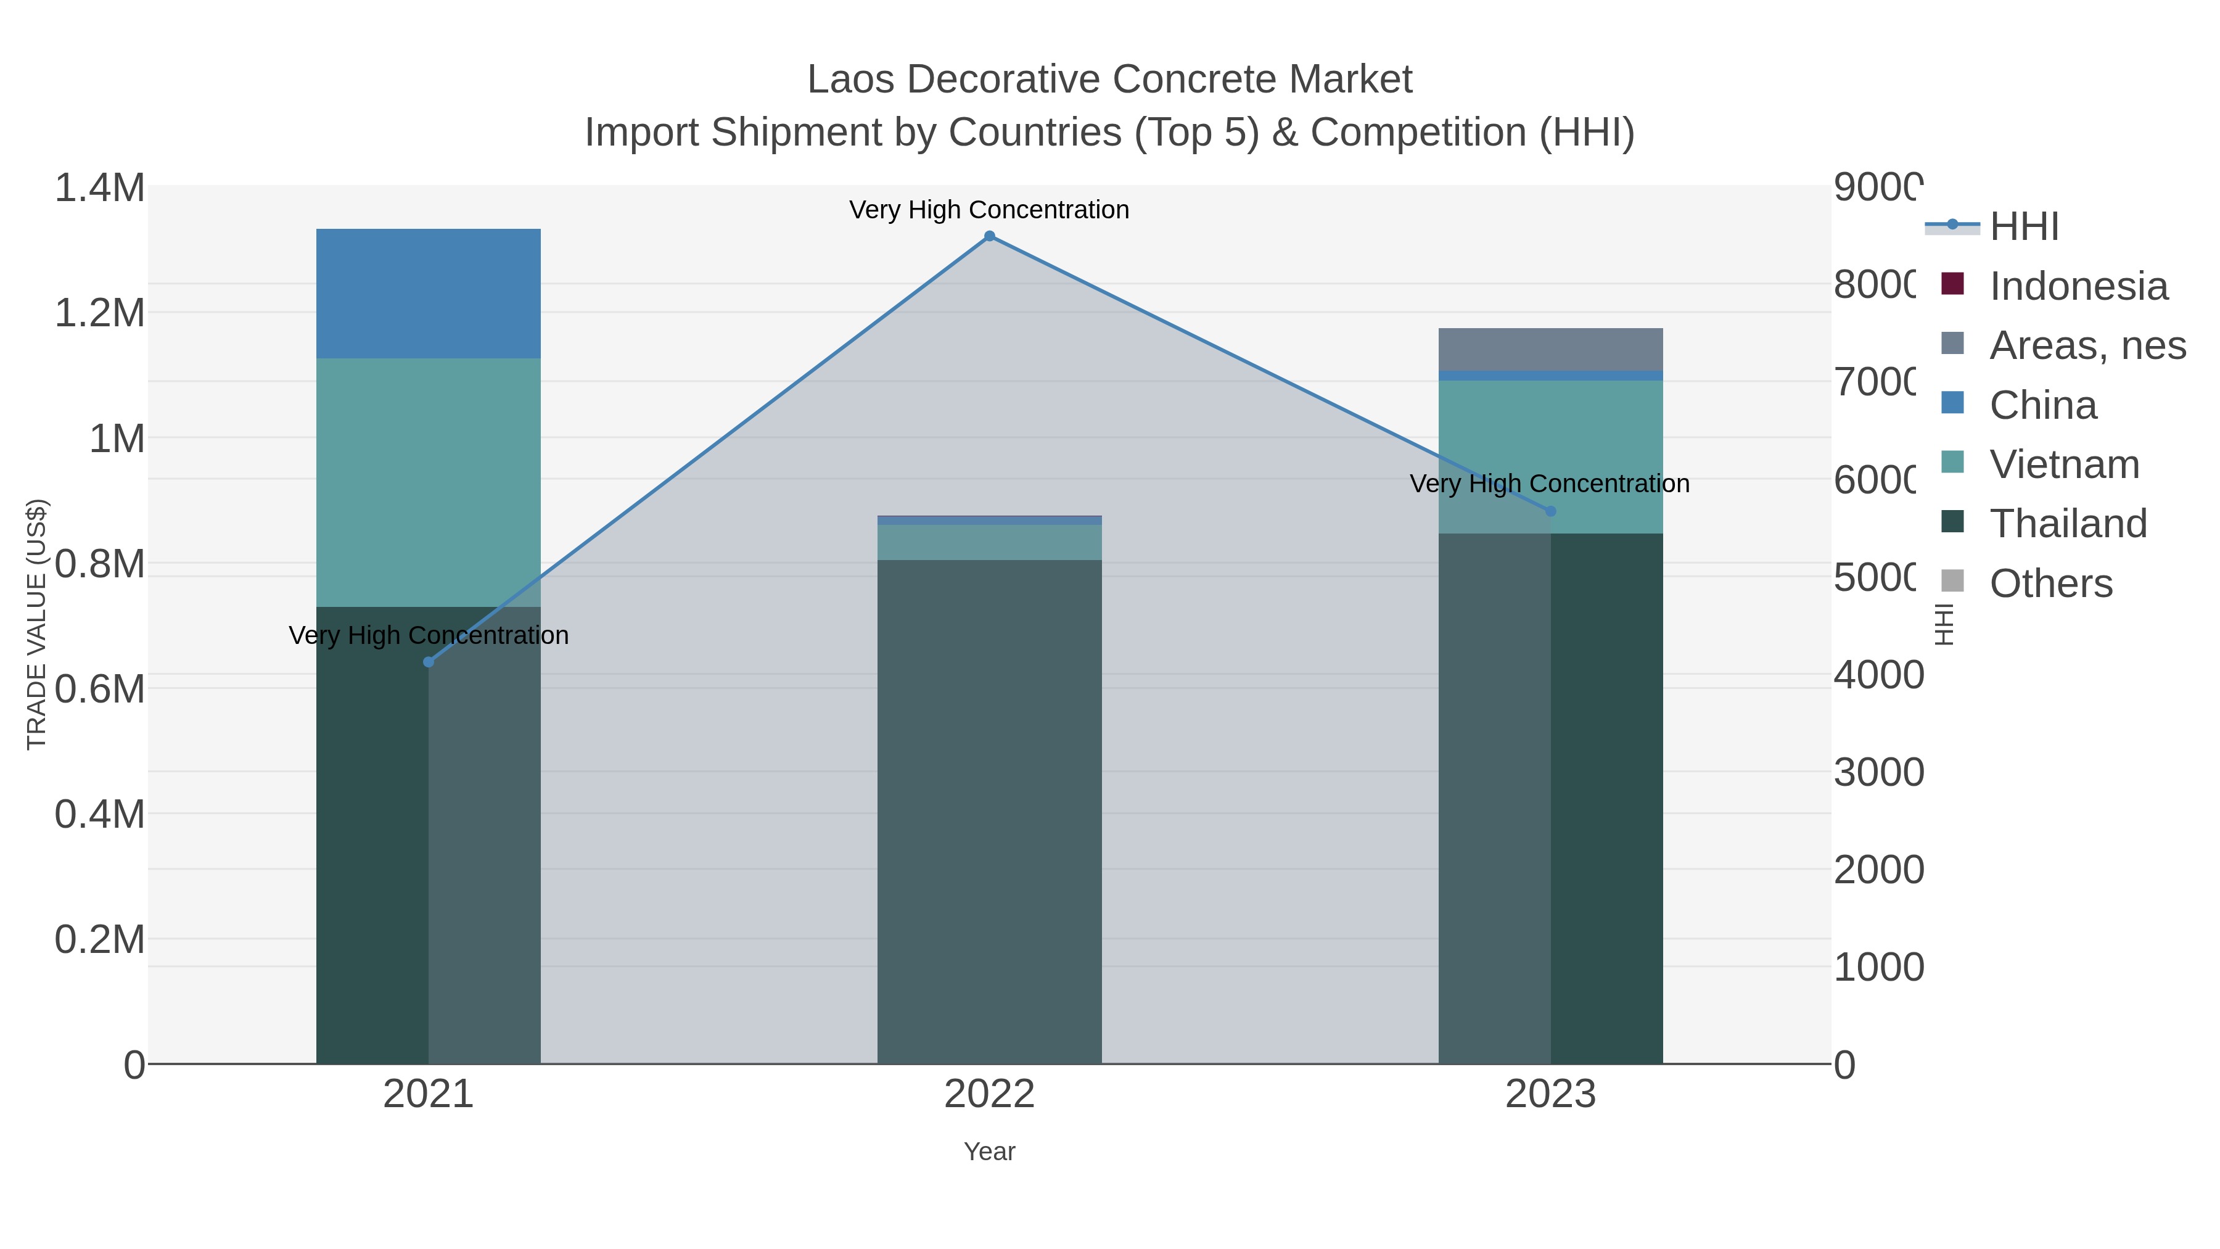Toggle Indonesia series in the legend
The image size is (2220, 1249).
[2055, 286]
